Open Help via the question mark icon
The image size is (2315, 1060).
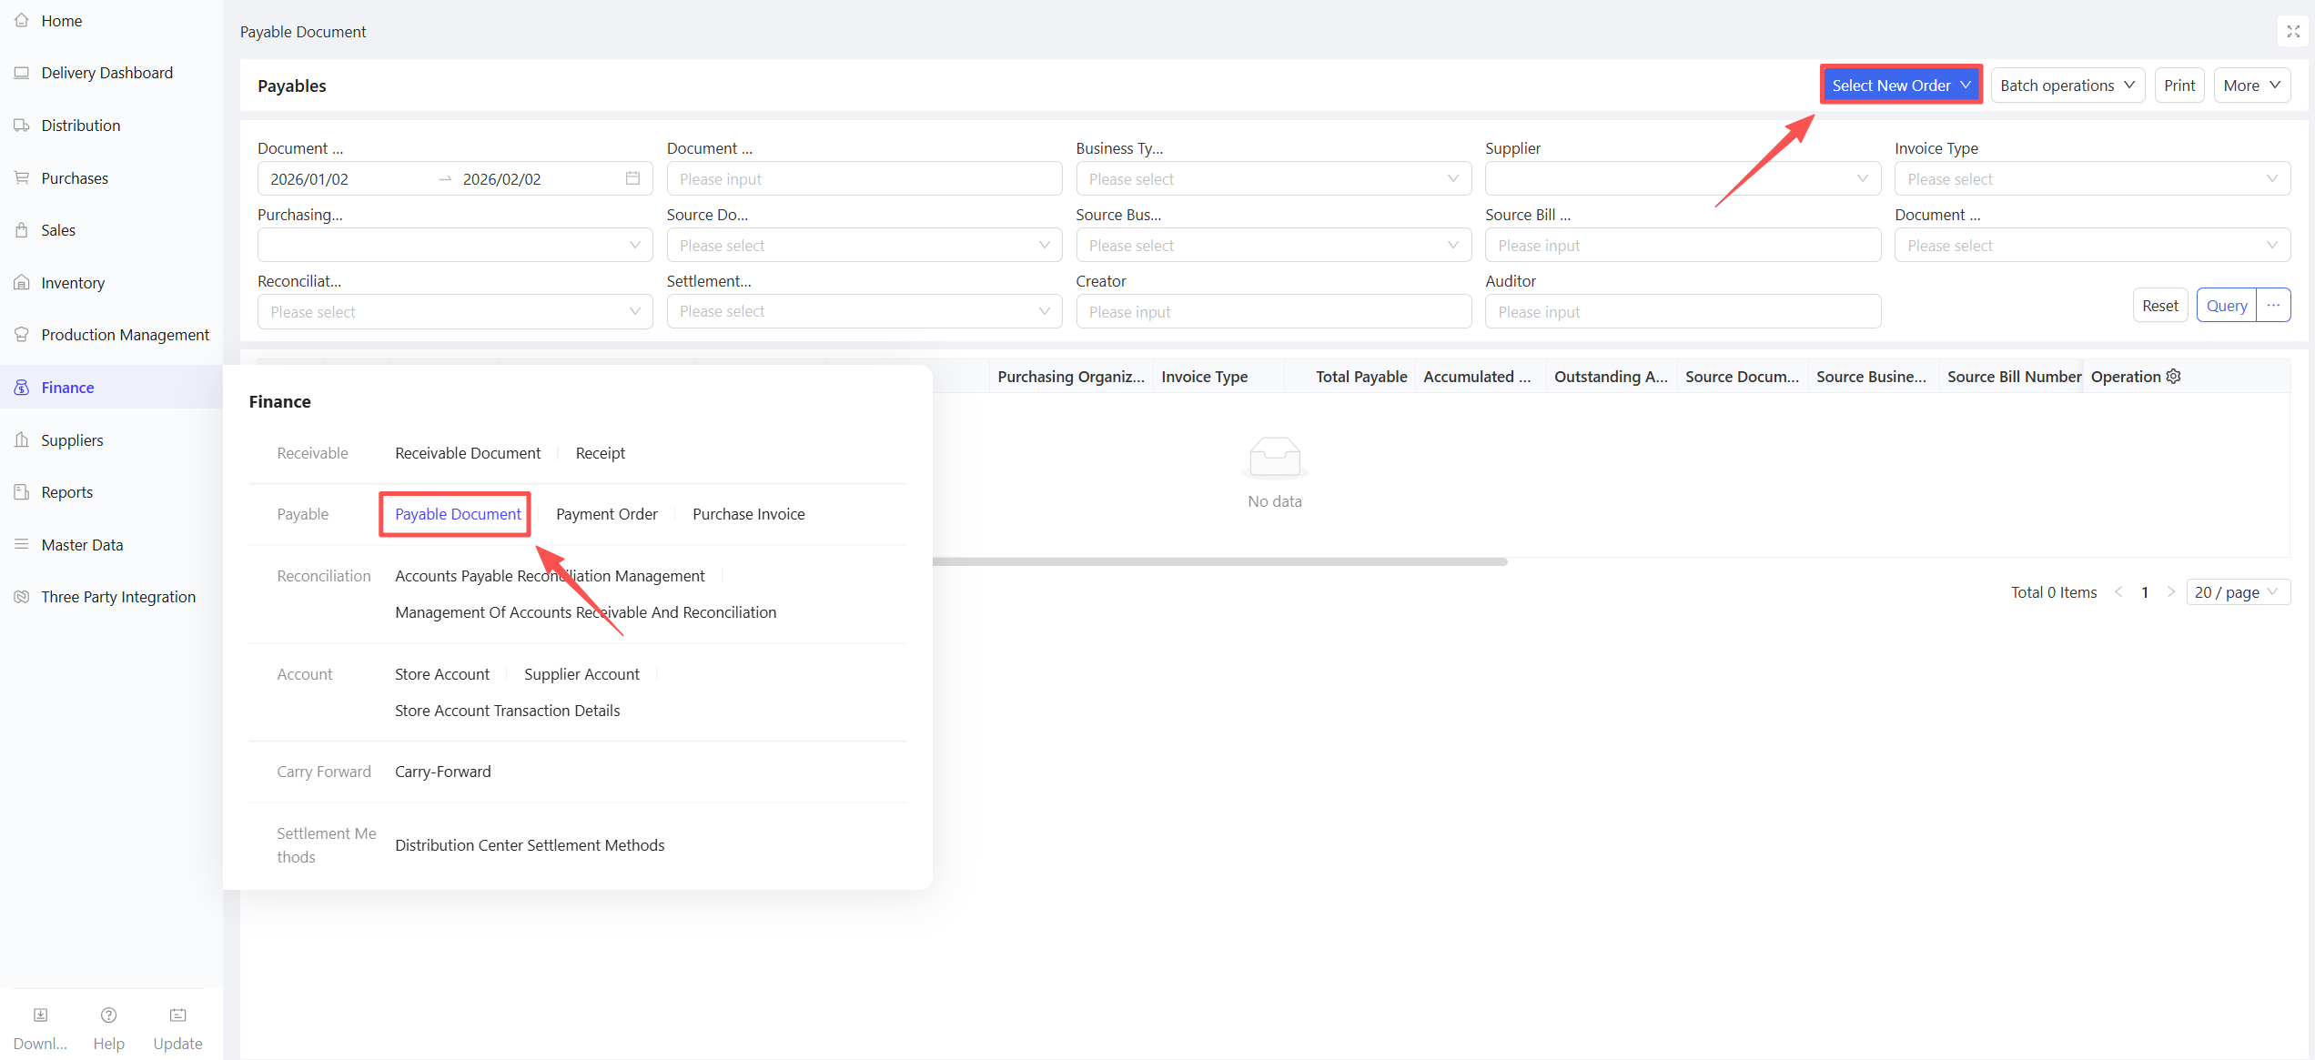pos(108,1015)
